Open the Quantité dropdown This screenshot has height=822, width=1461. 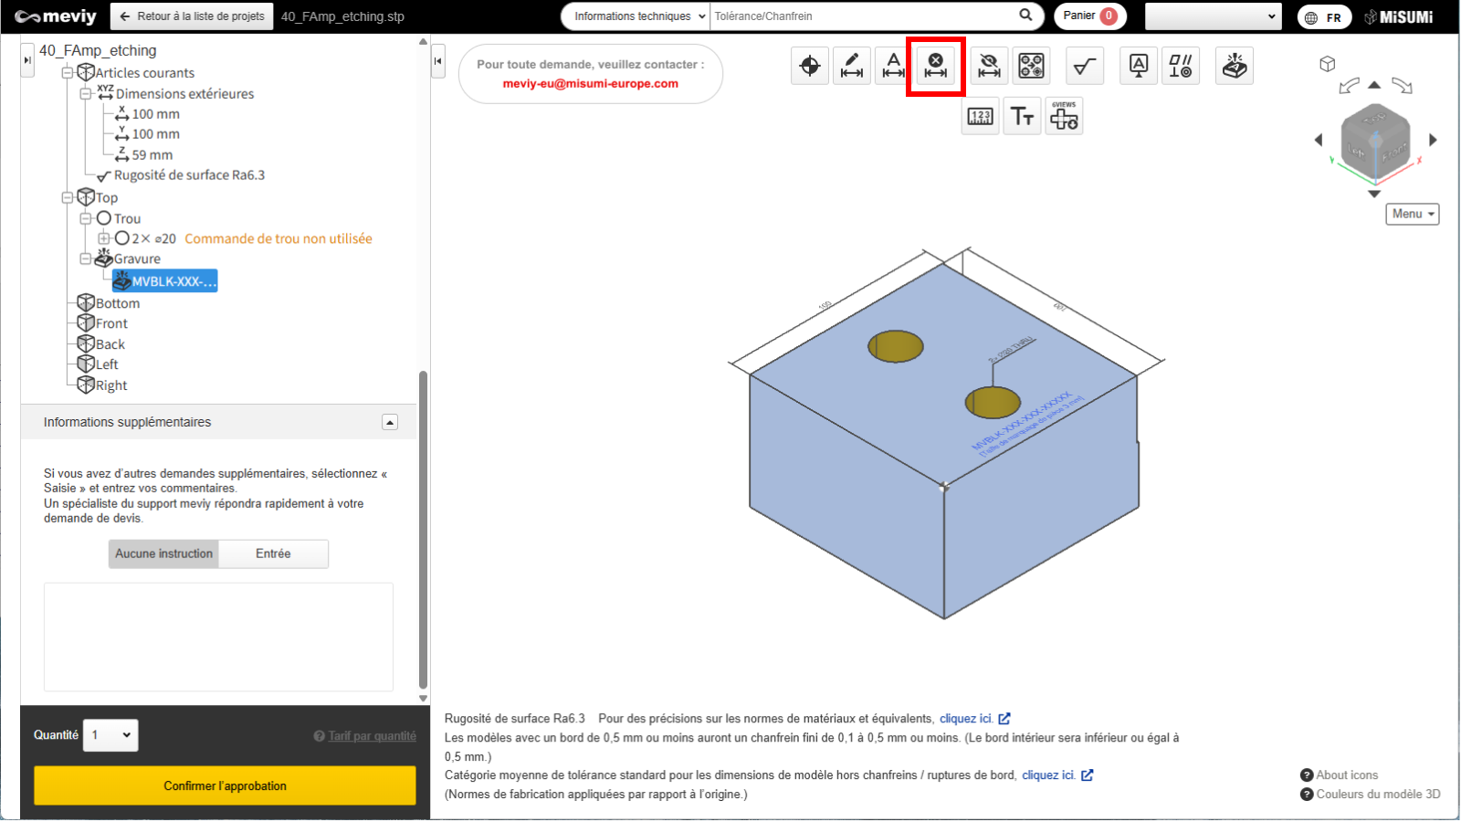coord(110,735)
